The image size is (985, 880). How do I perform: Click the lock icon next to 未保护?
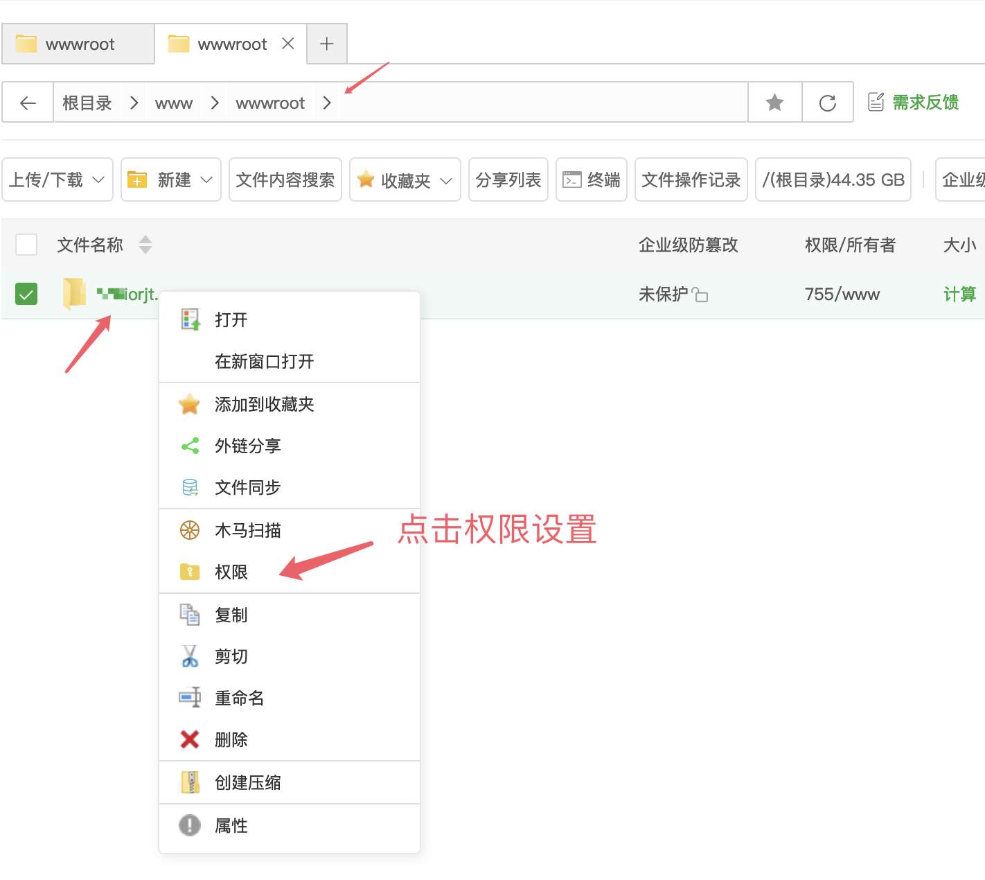(700, 295)
